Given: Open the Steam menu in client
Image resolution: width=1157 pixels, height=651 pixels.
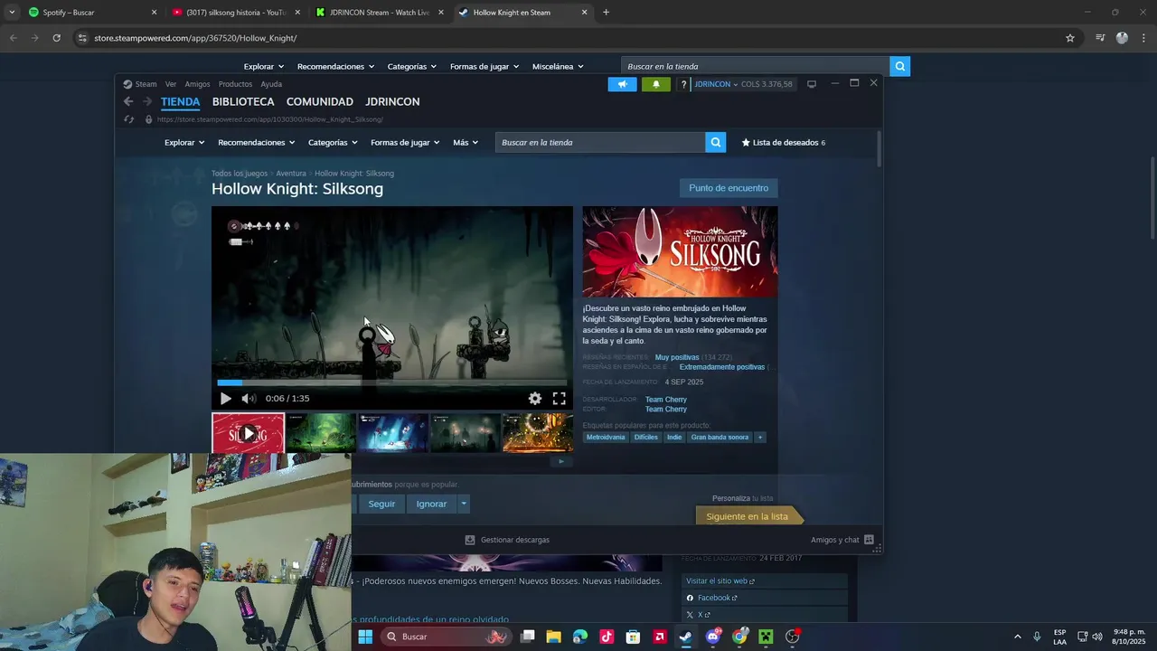Looking at the screenshot, I should pos(140,84).
